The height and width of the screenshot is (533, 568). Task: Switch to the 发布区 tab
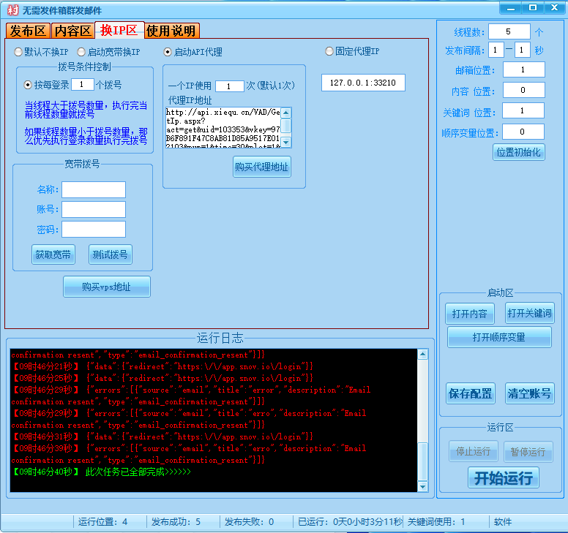28,31
